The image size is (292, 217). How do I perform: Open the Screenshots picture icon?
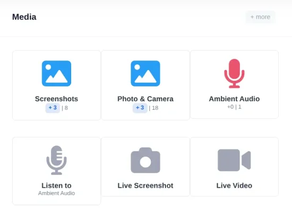click(x=56, y=74)
